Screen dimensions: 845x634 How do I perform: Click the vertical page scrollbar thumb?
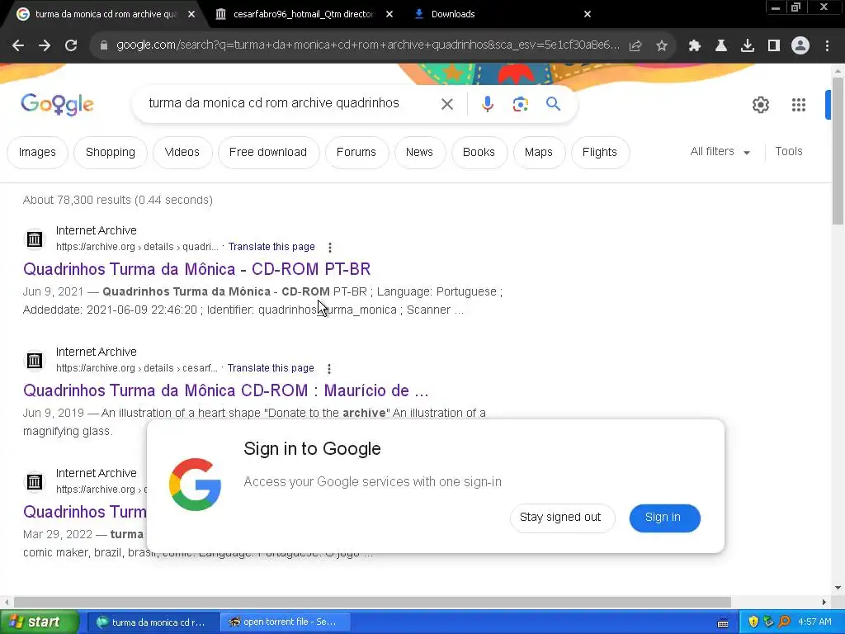838,151
